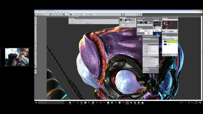Open the Edit menu
The image size is (203, 114).
point(39,12)
